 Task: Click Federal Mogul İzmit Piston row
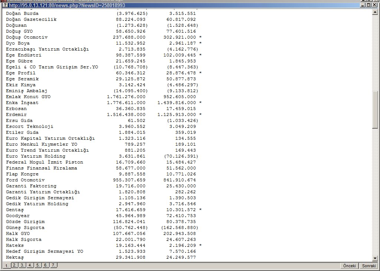45,162
